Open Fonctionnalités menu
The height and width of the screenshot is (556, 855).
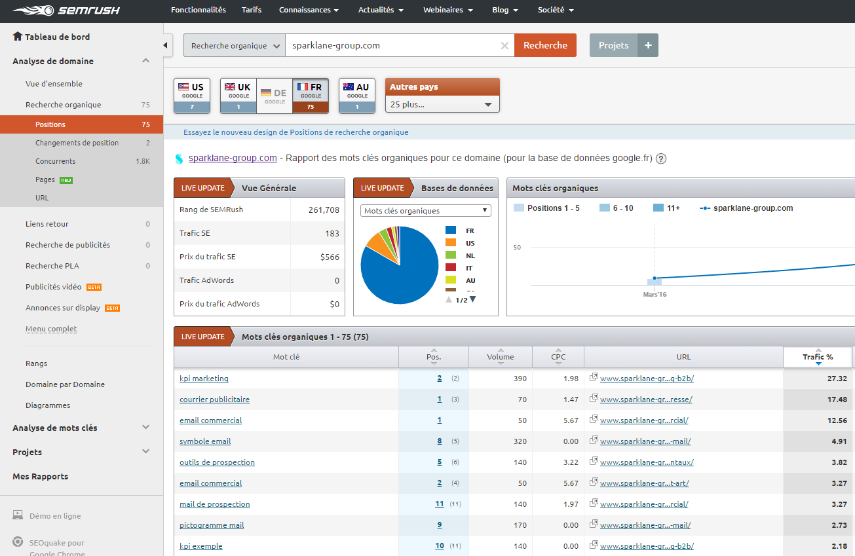tap(198, 10)
